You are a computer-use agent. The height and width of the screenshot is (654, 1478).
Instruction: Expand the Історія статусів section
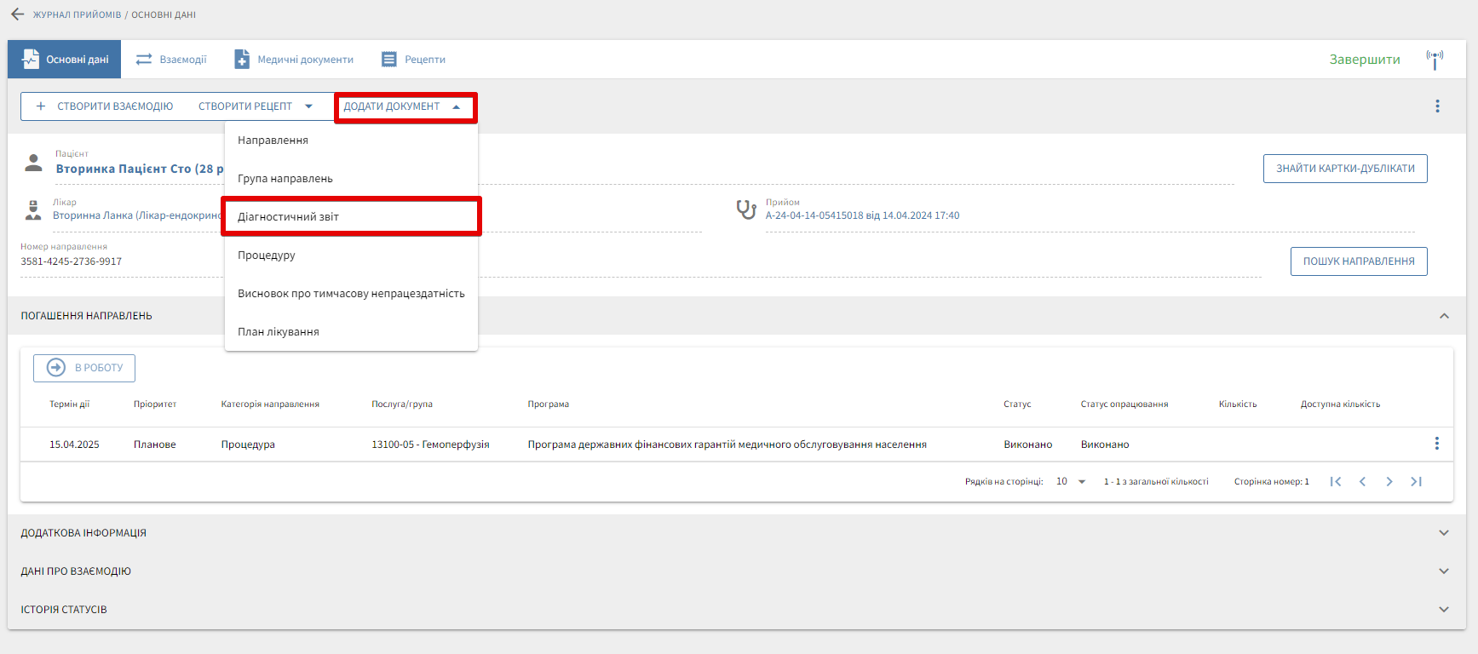coord(1444,610)
